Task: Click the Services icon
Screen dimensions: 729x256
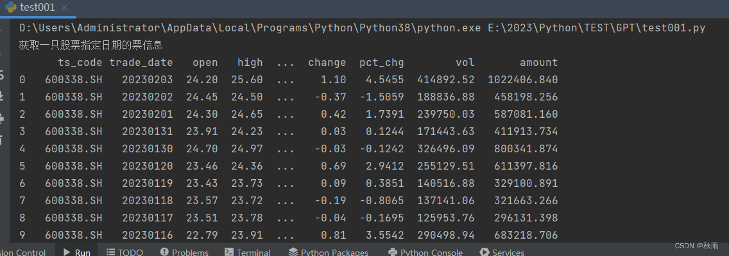Action: pos(484,252)
